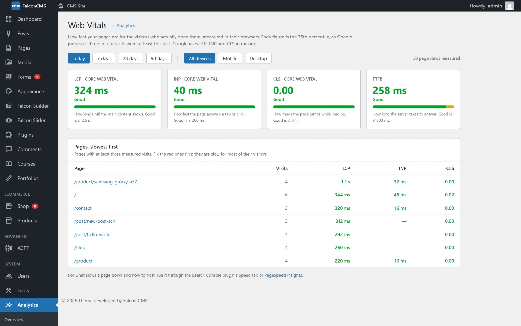Screen dimensions: 521x326
Task: Click the Tools wrench icon
Action: pyautogui.click(x=9, y=290)
